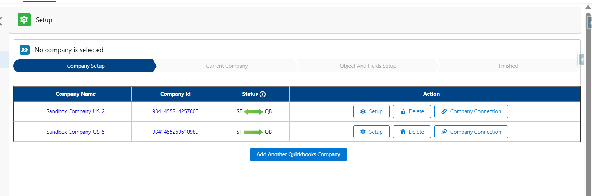
Task: Jump to the Finished step
Action: (x=508, y=66)
